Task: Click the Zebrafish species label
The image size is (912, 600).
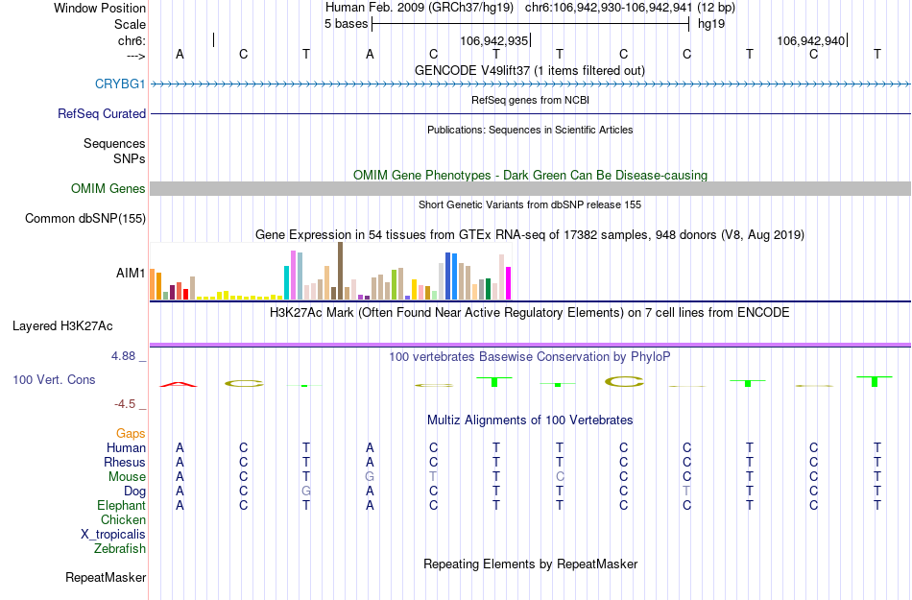Action: coord(120,548)
